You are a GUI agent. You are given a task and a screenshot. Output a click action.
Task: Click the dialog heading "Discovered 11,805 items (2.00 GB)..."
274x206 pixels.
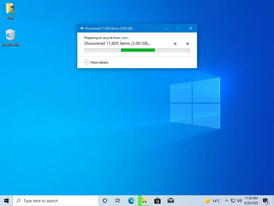coord(117,43)
